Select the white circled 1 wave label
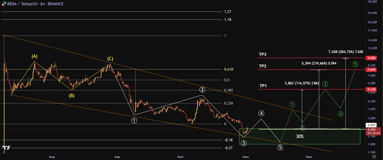 pos(134,120)
